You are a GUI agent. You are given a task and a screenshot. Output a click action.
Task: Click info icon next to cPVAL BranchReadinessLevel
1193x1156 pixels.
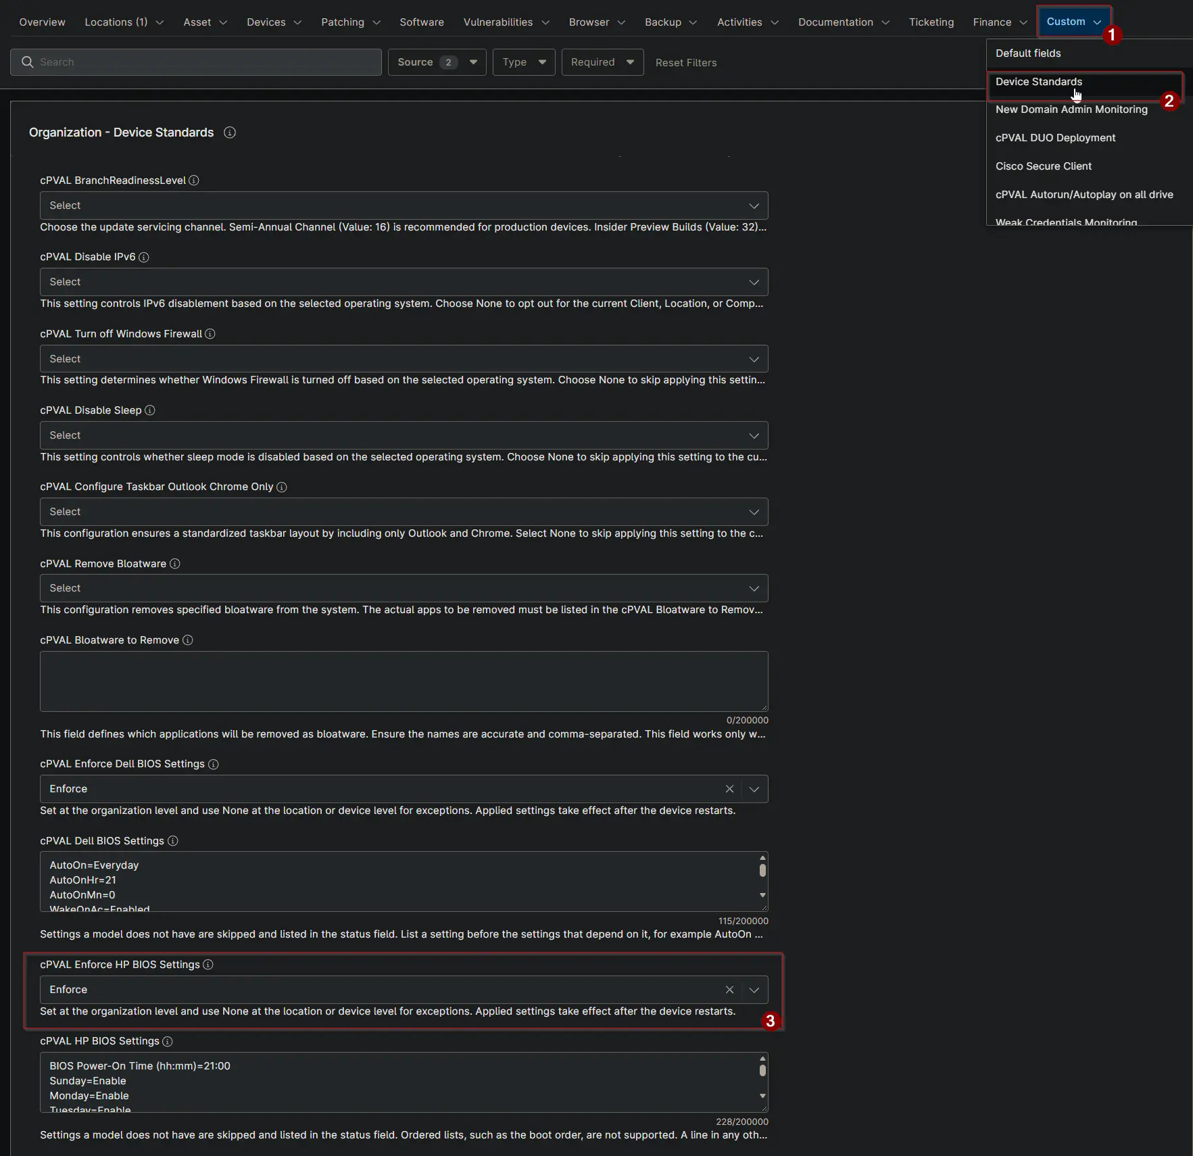pos(194,180)
